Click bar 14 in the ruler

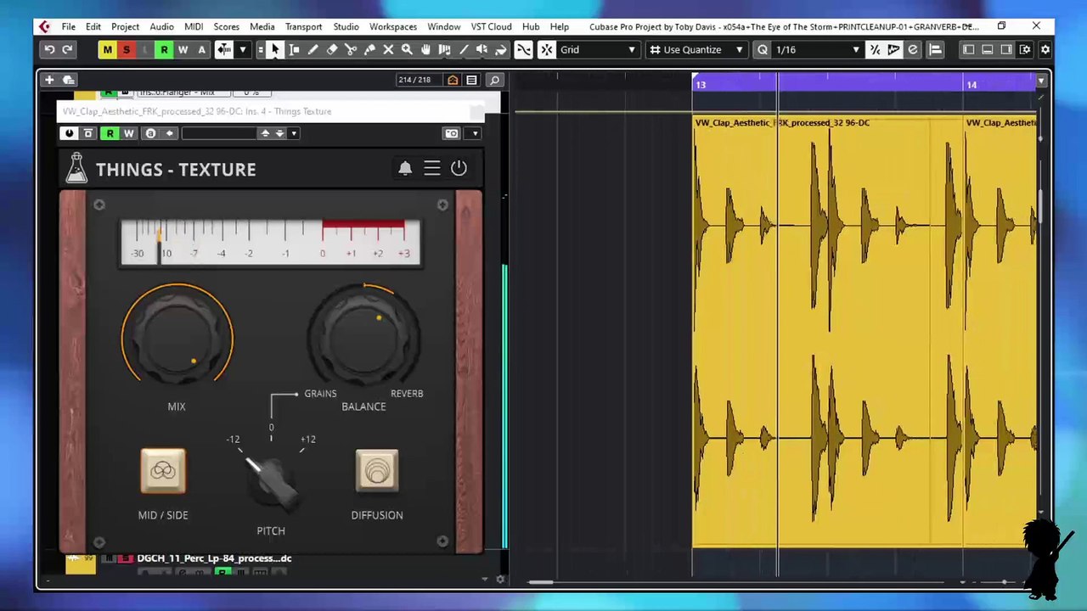tap(972, 85)
